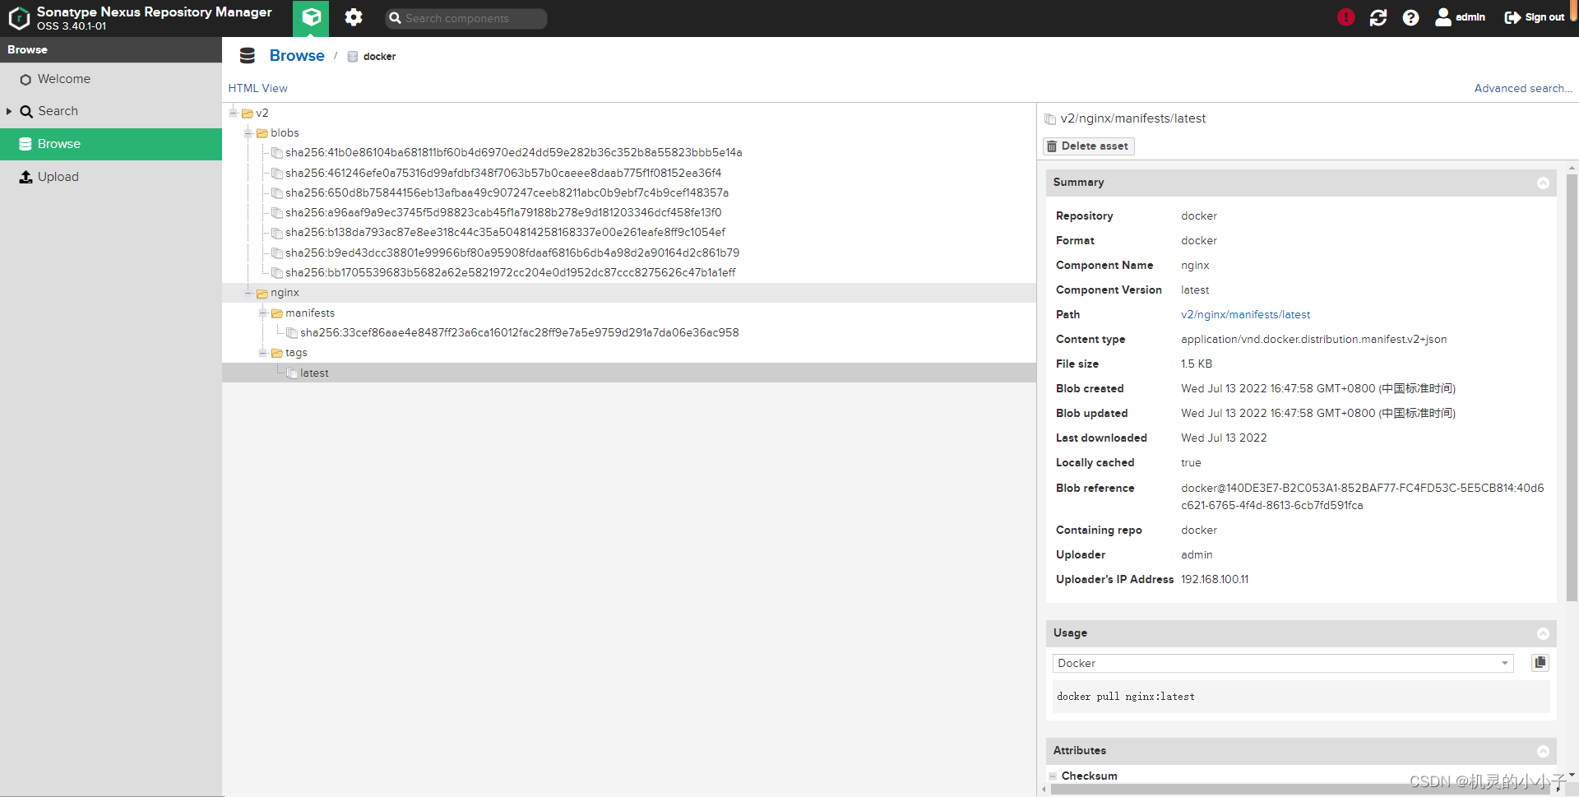1579x797 pixels.
Task: Open the Docker usage dropdown
Action: (x=1283, y=664)
